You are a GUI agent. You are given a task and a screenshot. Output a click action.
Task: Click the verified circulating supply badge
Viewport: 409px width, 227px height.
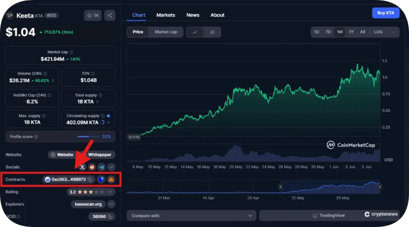[x=108, y=116]
